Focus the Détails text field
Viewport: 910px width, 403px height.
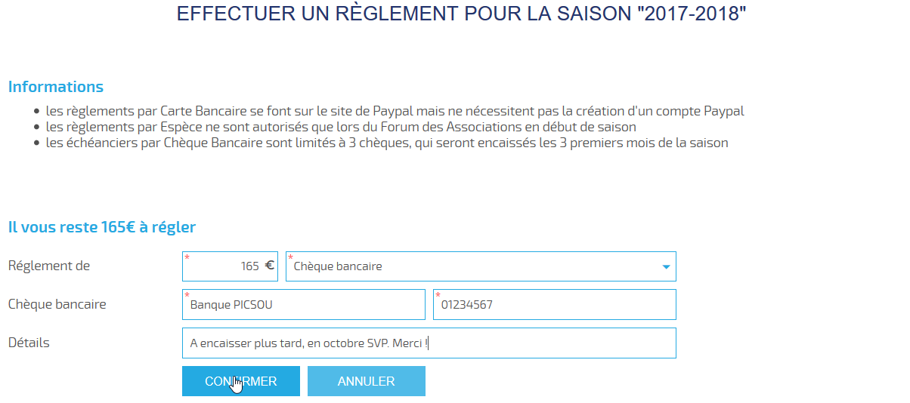coord(429,343)
